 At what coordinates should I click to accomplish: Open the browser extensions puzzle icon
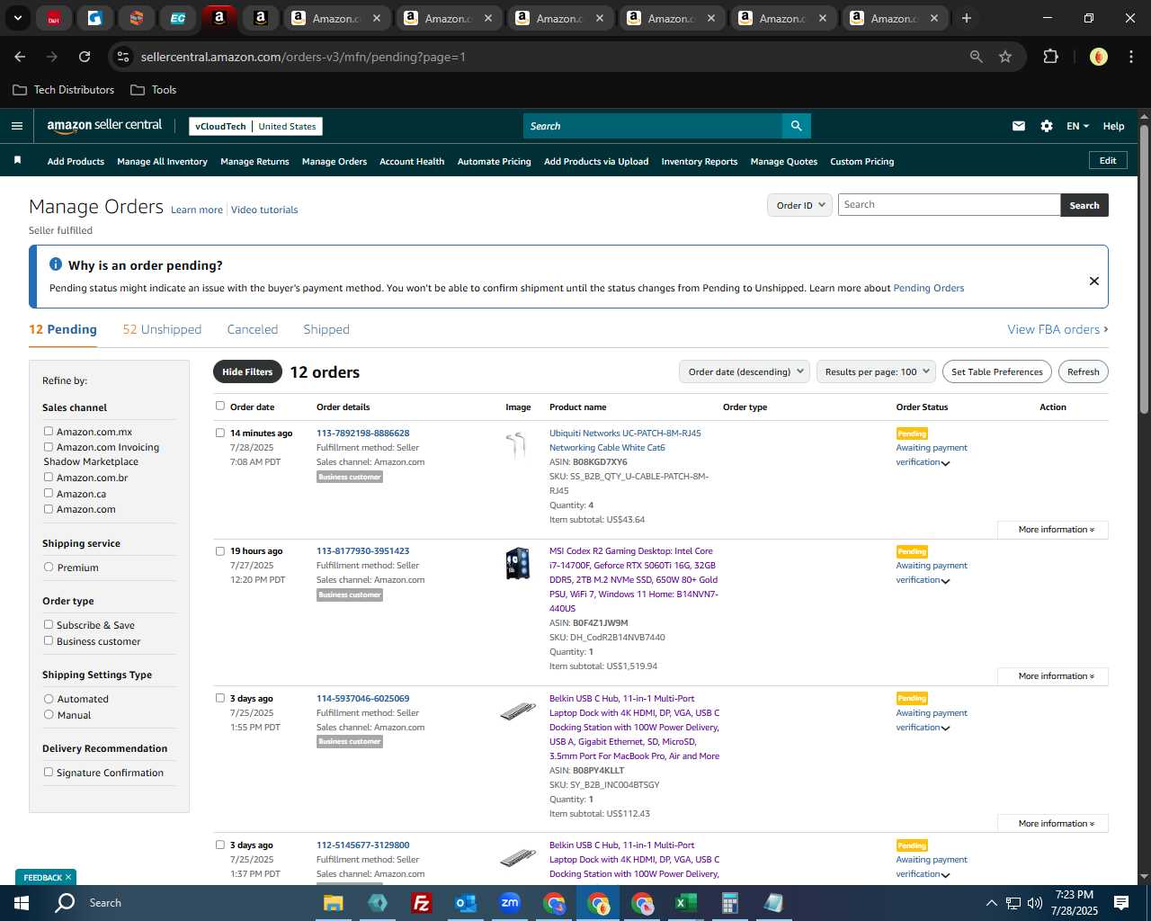[x=1050, y=57]
